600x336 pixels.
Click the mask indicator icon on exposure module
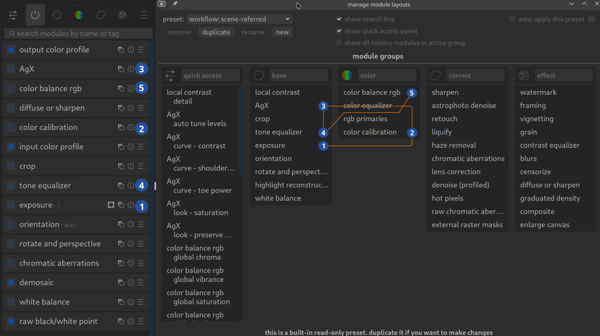coord(111,205)
